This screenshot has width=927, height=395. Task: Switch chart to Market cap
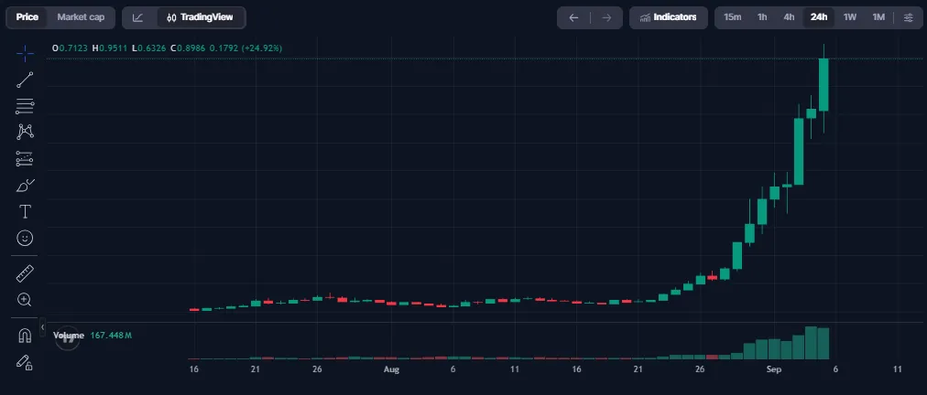click(x=81, y=17)
